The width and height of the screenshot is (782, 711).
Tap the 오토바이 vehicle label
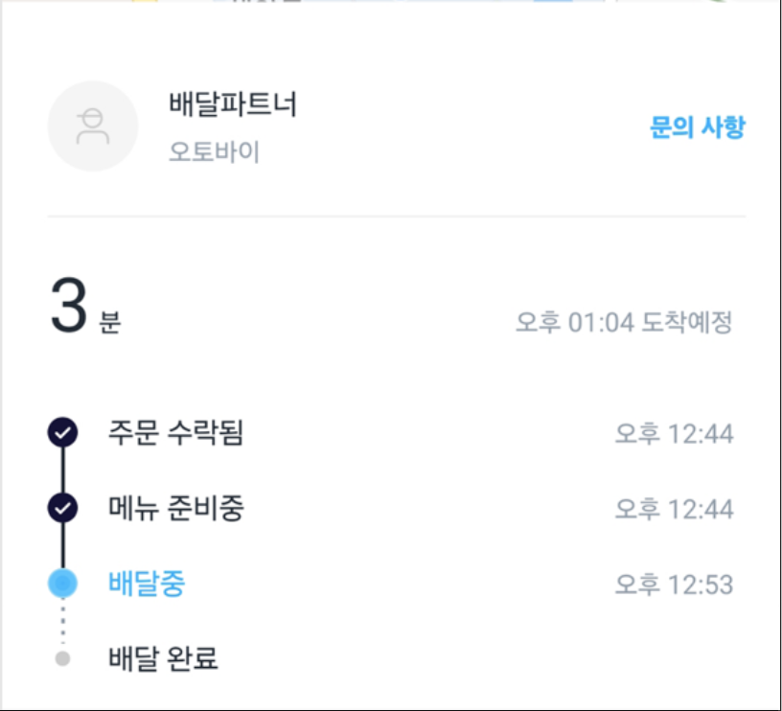[x=214, y=151]
